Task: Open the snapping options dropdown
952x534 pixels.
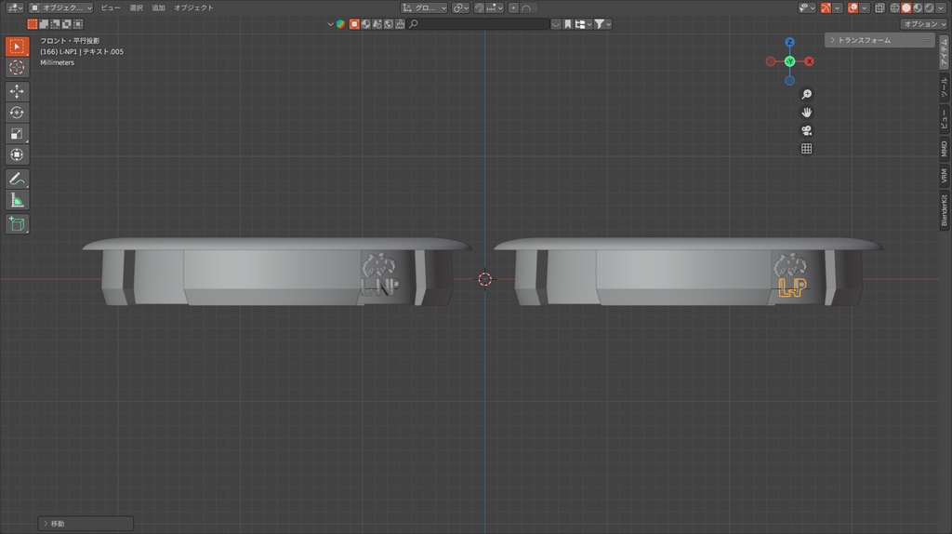Action: [x=495, y=7]
